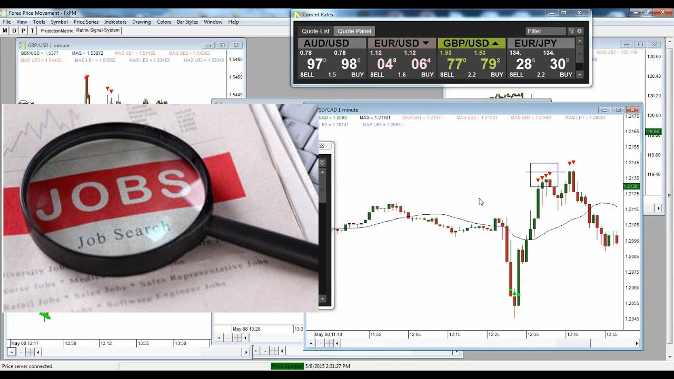Select the AUD/USD quote header
674x379 pixels.
(x=332, y=43)
